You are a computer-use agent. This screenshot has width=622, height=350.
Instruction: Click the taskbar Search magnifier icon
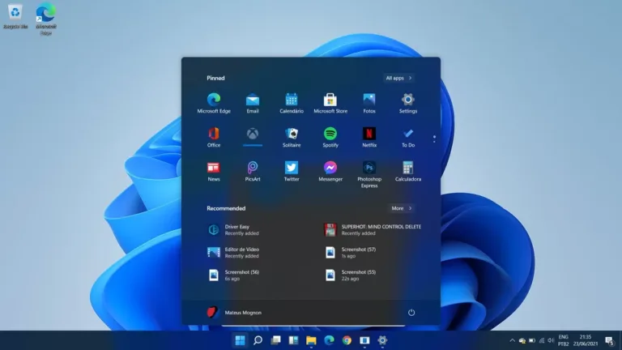[x=258, y=340]
